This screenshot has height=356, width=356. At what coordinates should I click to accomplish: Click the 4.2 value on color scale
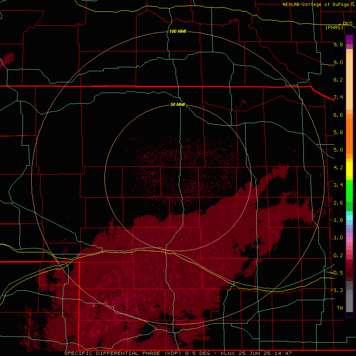(x=338, y=168)
